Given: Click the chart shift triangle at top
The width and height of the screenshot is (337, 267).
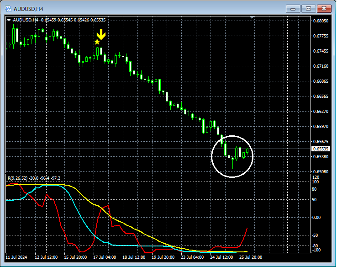Looking at the screenshot, I should coord(252,18).
